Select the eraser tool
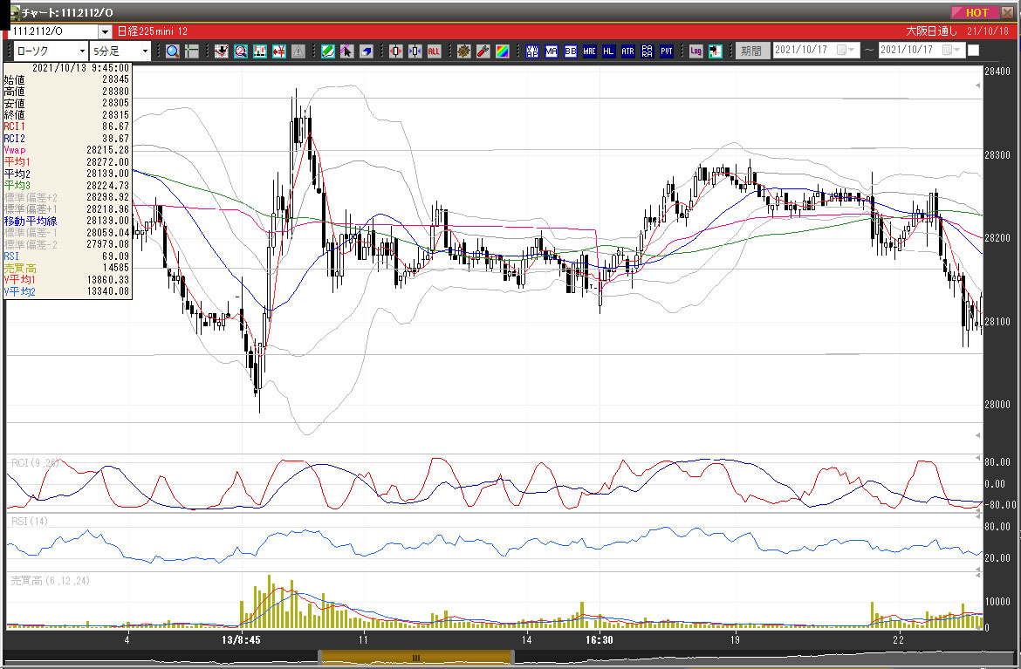Image resolution: width=1021 pixels, height=669 pixels. tap(367, 51)
